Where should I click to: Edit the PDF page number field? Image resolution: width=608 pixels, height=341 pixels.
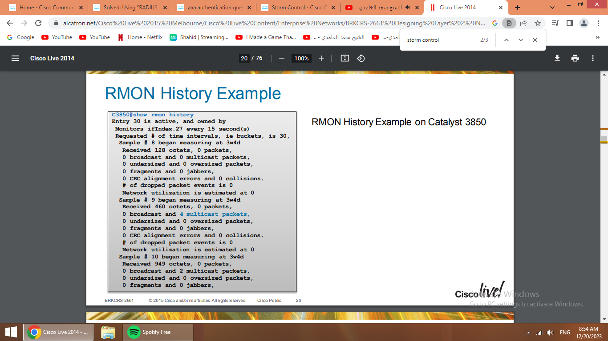click(x=244, y=58)
